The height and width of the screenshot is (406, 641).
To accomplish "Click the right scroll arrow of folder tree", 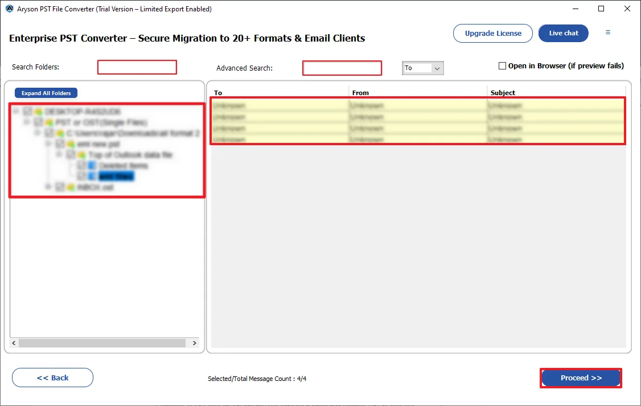I will tap(195, 343).
